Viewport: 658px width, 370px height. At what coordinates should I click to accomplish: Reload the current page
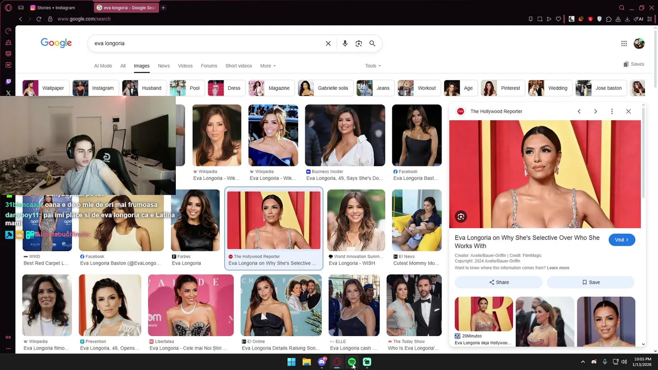39,19
